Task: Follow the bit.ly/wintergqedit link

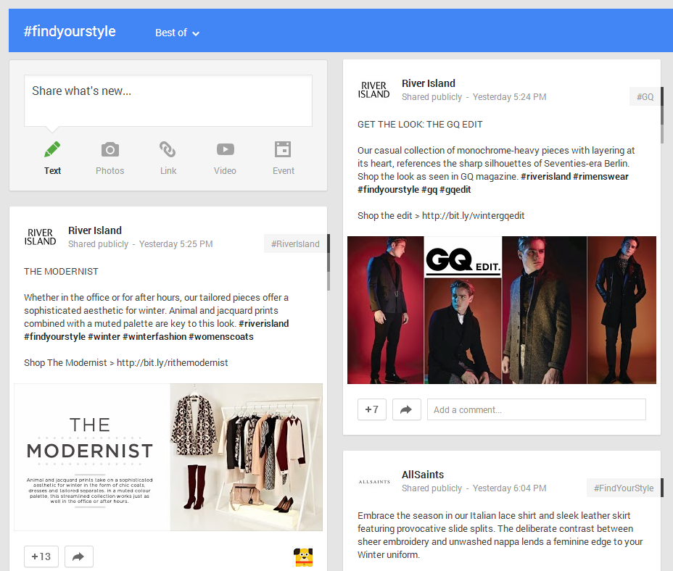Action: tap(473, 216)
